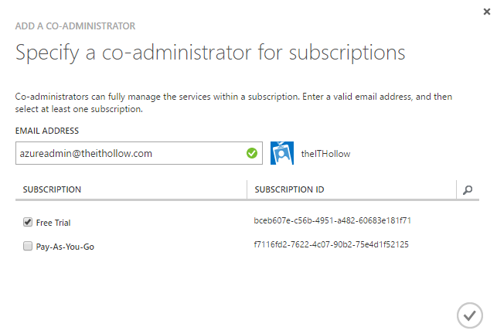Select the Free Trial label text
Image resolution: width=497 pixels, height=334 pixels.
coord(53,223)
